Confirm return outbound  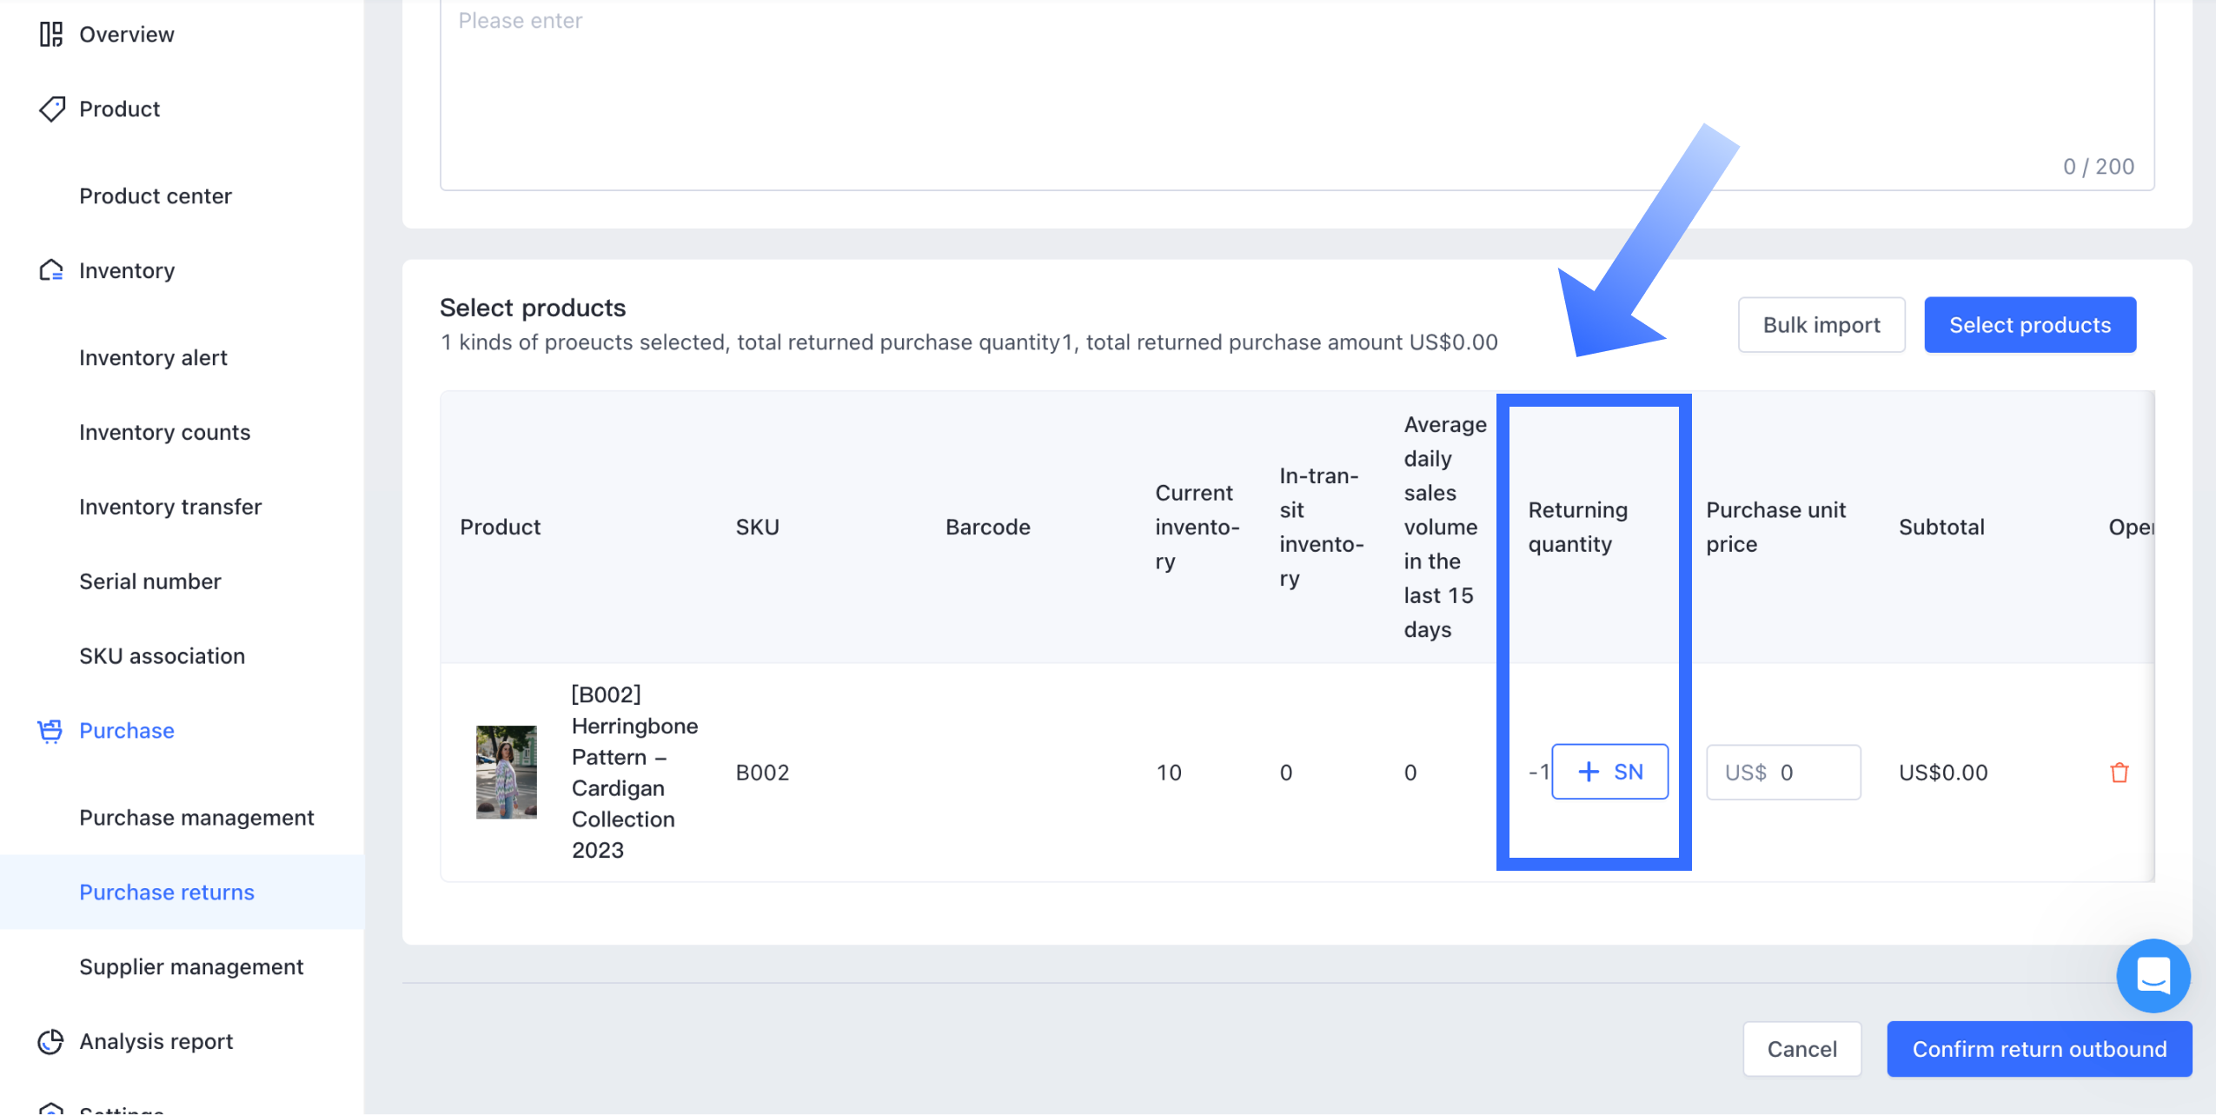2039,1049
